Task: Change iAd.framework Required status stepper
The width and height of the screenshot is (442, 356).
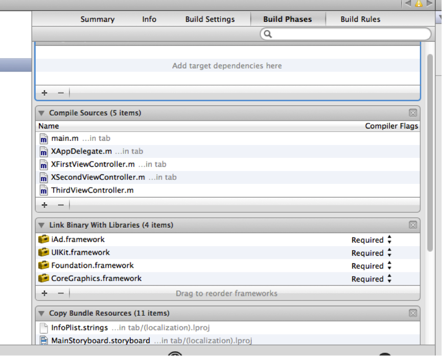Action: coord(389,240)
